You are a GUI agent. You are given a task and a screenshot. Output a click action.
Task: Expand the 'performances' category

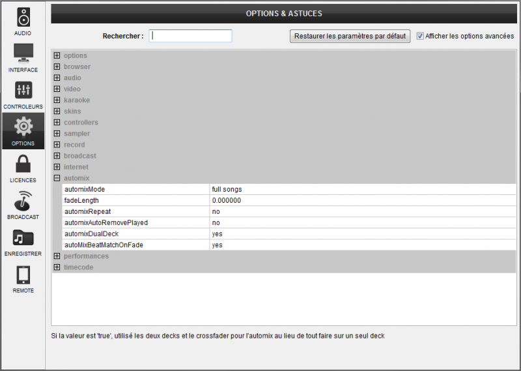[x=57, y=256]
